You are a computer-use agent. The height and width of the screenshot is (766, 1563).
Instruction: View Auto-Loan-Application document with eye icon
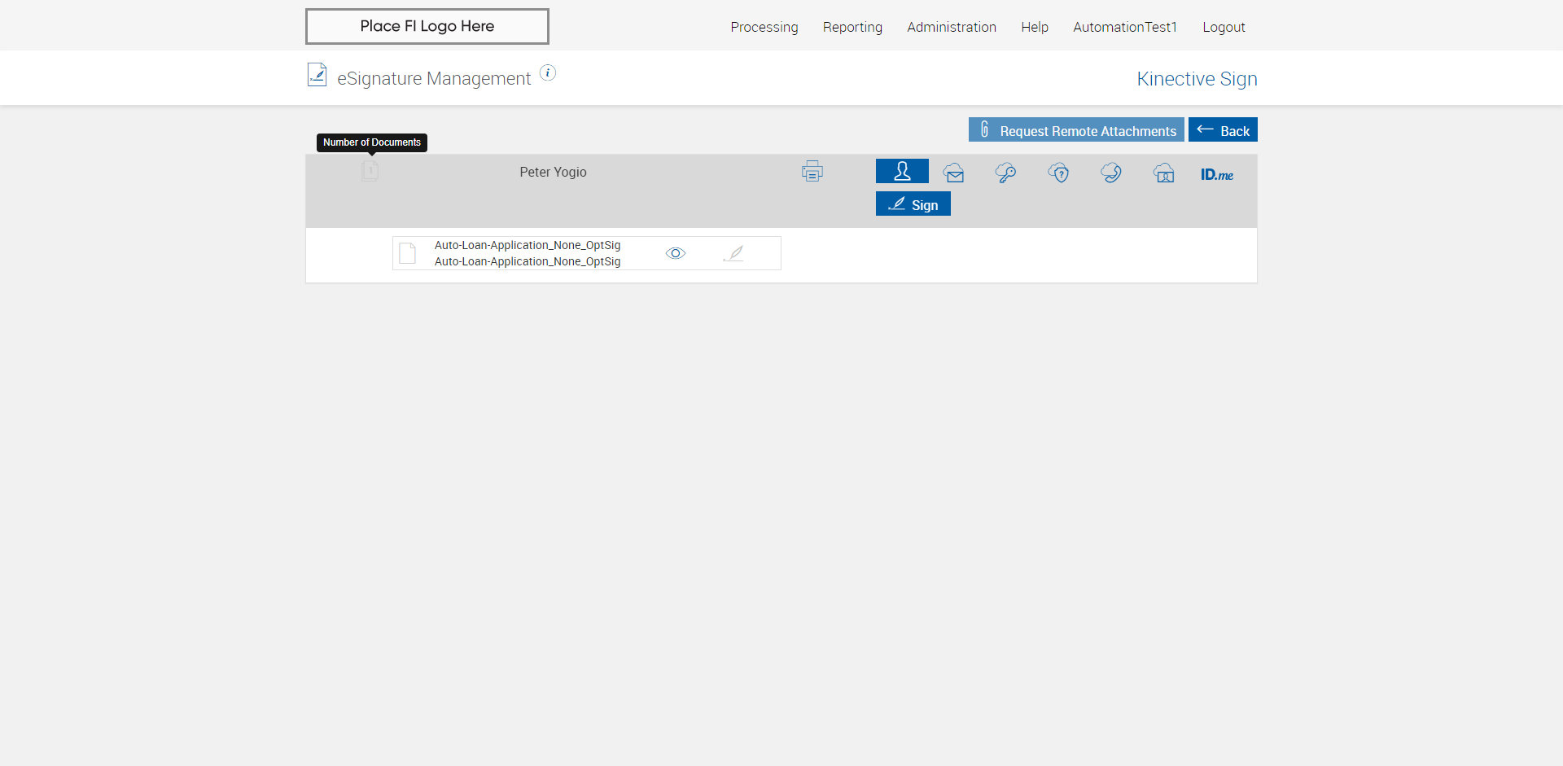tap(676, 253)
